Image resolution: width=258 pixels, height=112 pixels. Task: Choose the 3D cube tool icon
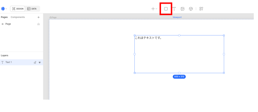(191, 9)
